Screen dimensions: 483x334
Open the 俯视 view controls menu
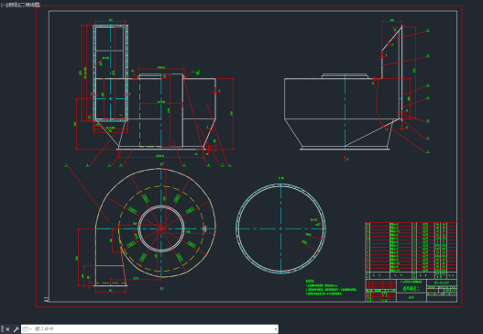click(13, 5)
